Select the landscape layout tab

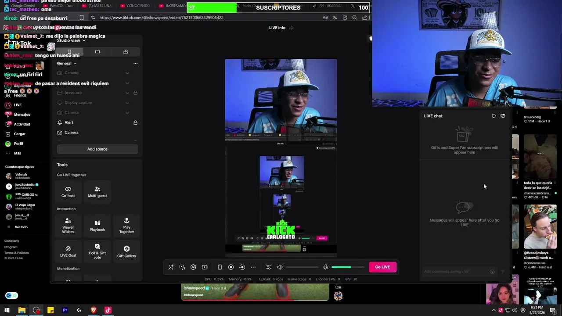point(97,52)
